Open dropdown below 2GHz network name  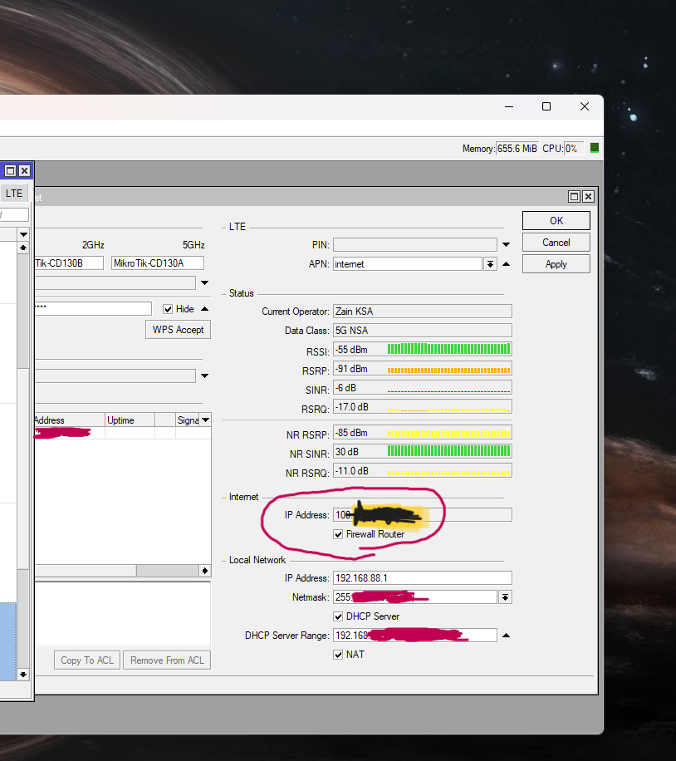pos(205,282)
